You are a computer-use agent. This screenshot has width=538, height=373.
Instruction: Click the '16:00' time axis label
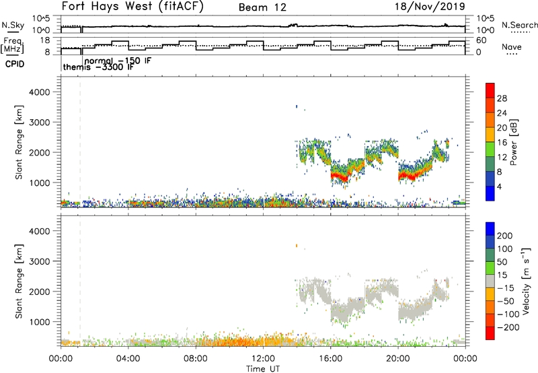coord(330,359)
